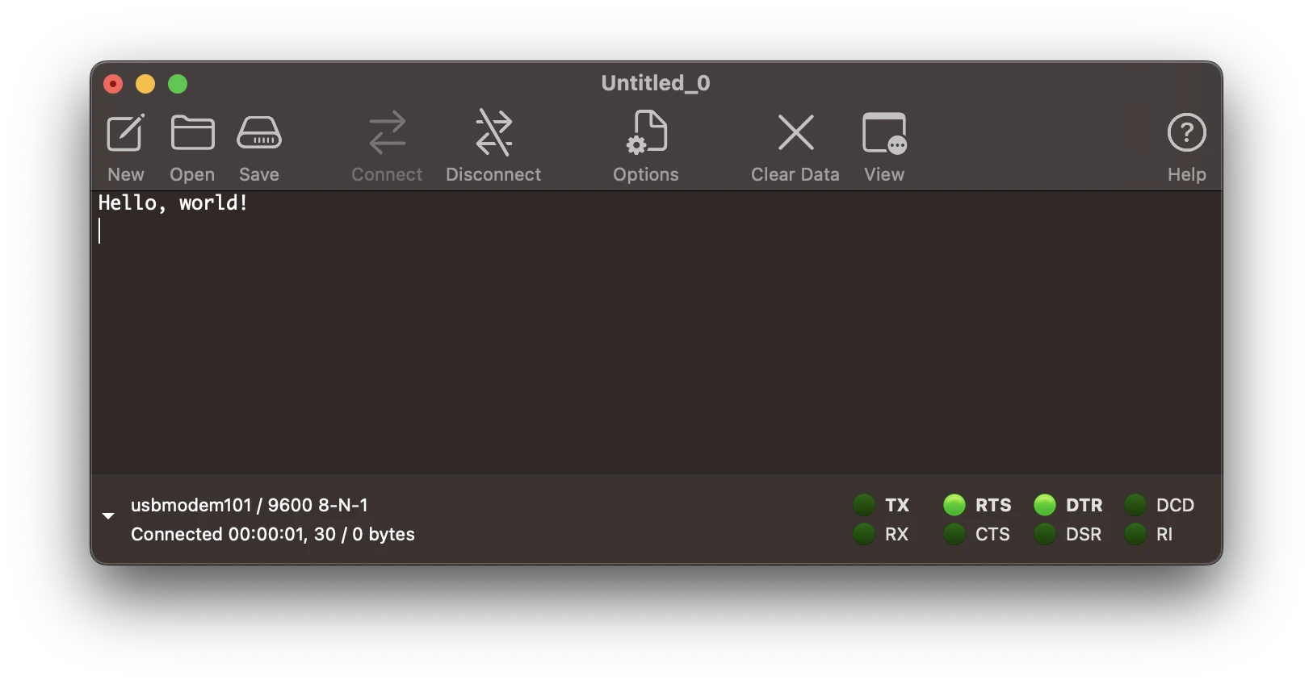Click the TX indicator light
Screen dimensions: 1313x684
click(864, 505)
